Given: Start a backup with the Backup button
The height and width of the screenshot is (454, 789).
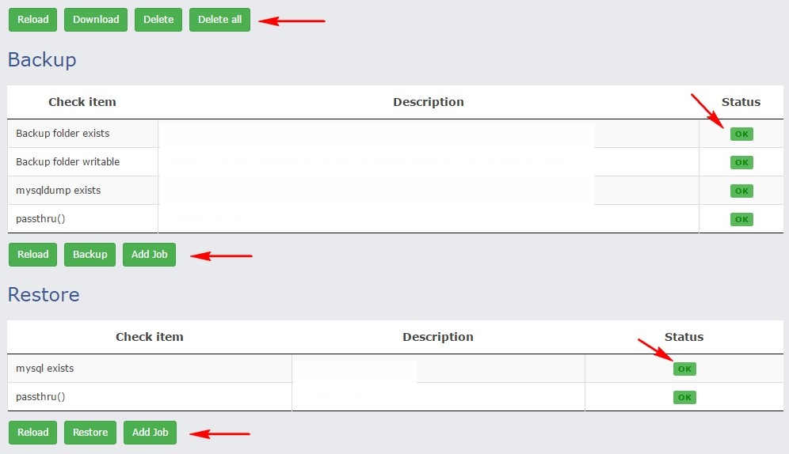Looking at the screenshot, I should click(x=90, y=255).
